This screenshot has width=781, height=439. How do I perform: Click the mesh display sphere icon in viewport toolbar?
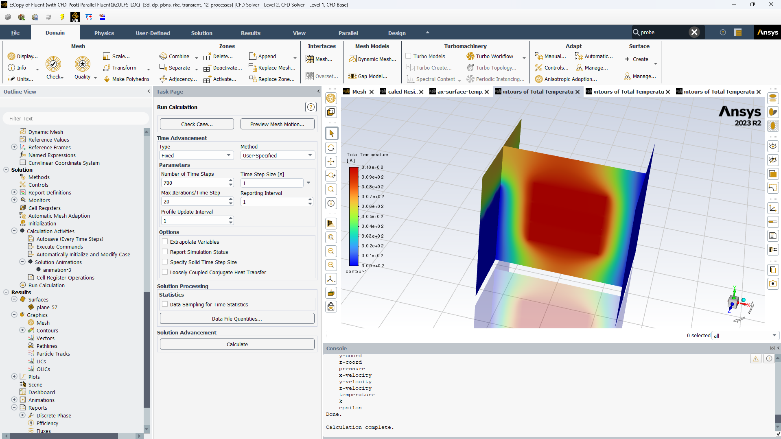point(331,98)
